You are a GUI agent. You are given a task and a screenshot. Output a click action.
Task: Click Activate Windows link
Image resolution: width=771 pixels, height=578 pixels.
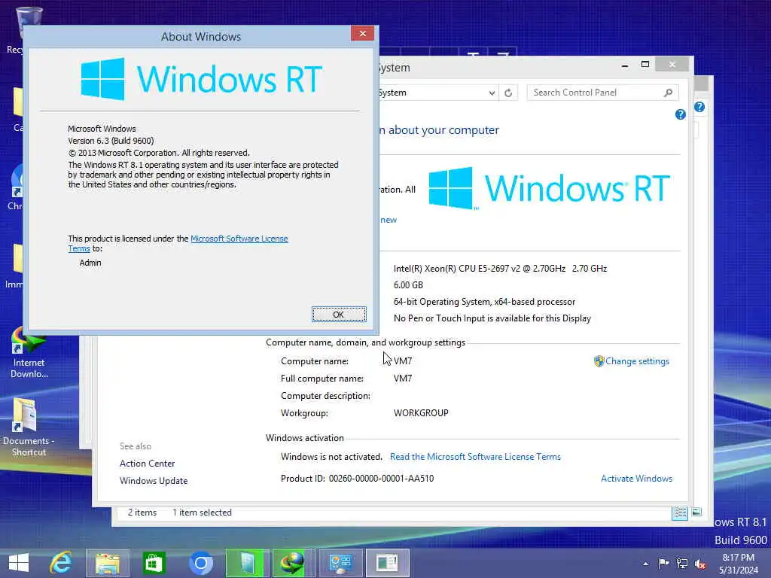coord(636,478)
